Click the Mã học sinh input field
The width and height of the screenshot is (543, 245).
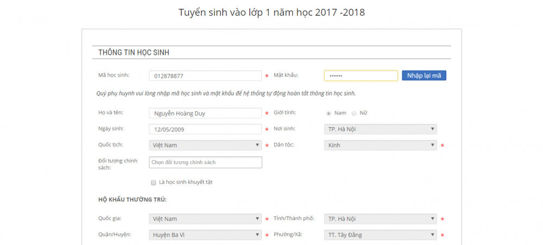point(205,76)
